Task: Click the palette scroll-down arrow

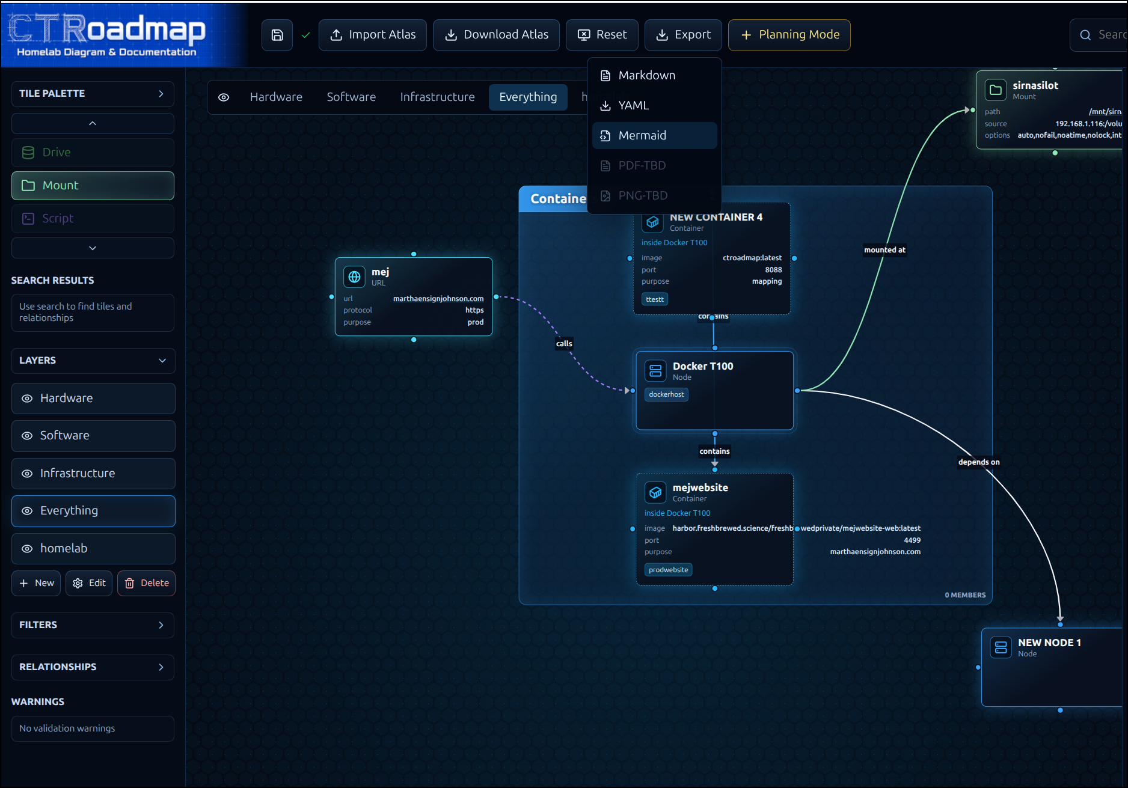Action: [x=93, y=248]
